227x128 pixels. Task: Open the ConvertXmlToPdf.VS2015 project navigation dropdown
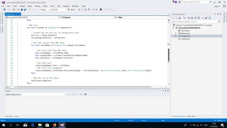click(x=32, y=17)
